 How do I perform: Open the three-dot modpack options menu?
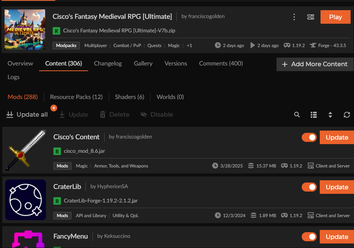click(x=294, y=17)
